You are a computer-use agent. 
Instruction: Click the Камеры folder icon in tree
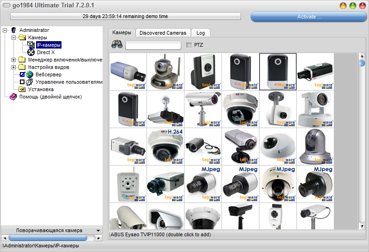(x=22, y=37)
